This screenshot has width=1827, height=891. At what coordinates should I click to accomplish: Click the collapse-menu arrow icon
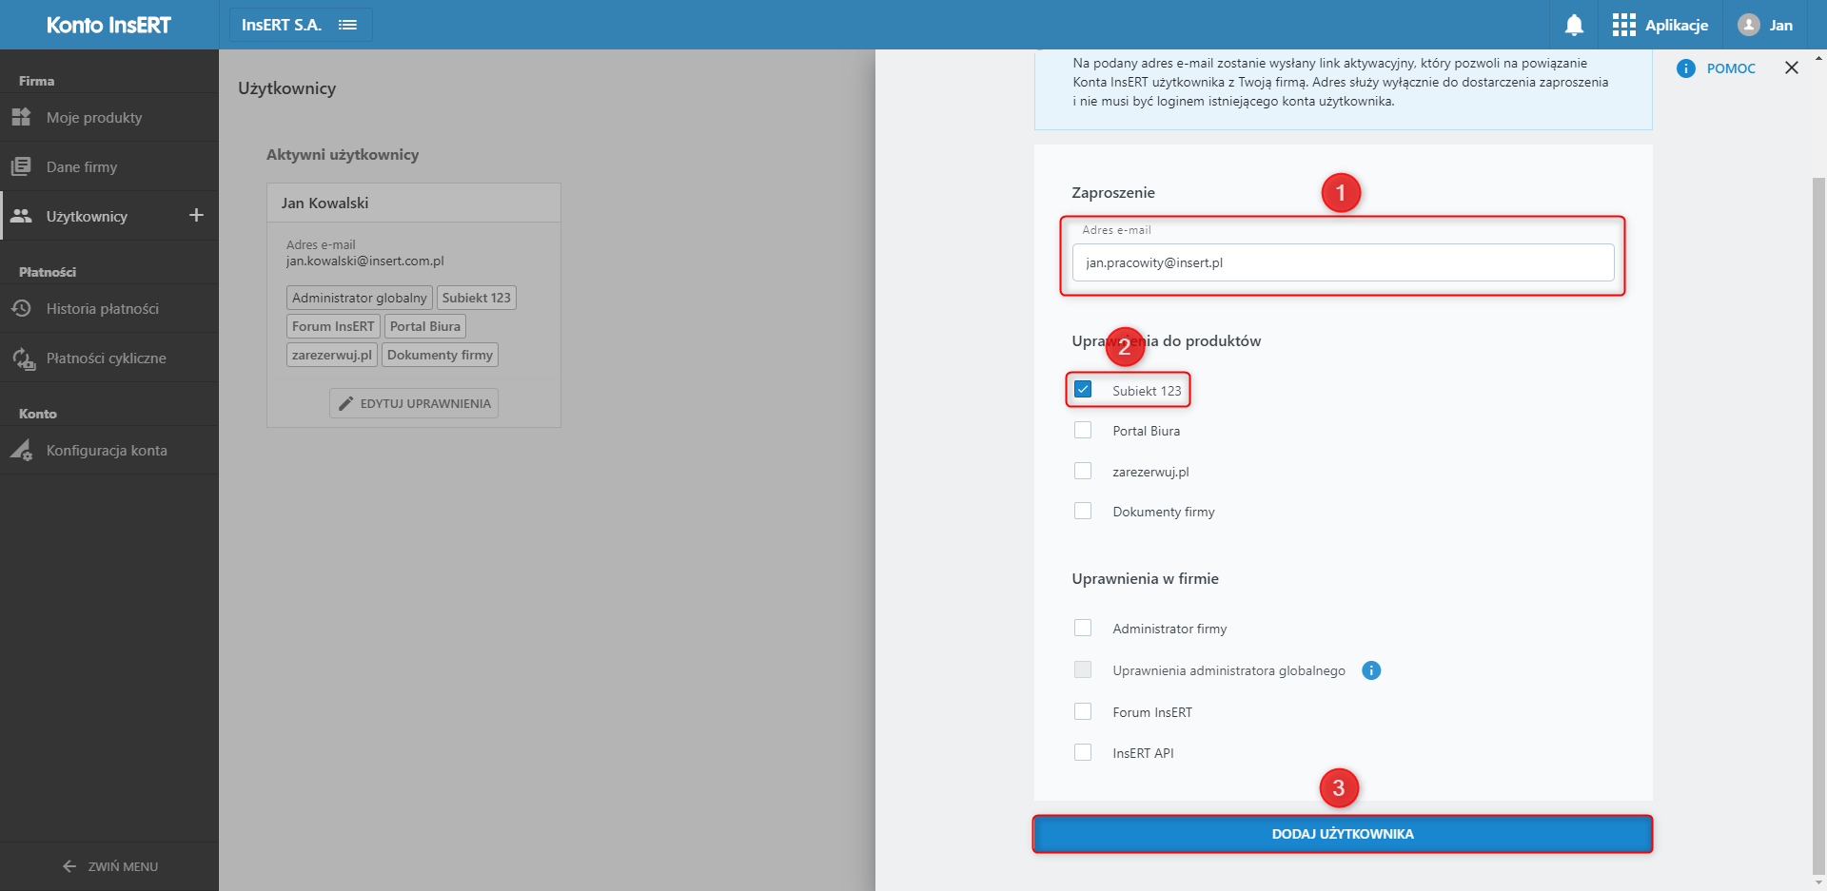coord(69,866)
